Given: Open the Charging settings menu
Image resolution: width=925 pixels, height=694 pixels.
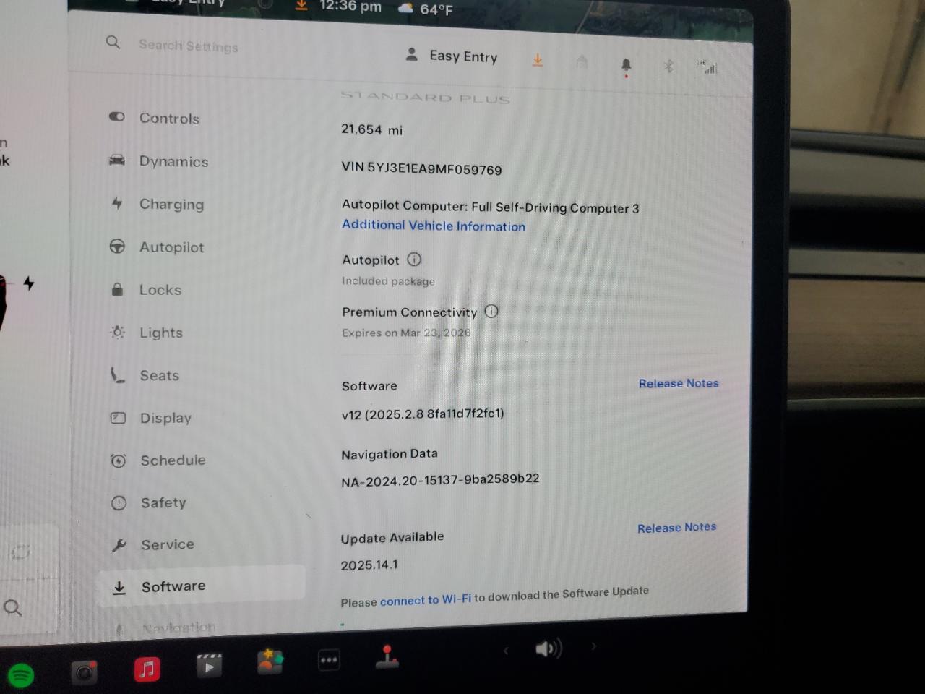Looking at the screenshot, I should [x=157, y=204].
